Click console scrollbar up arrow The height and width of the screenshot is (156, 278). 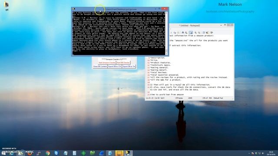point(166,13)
